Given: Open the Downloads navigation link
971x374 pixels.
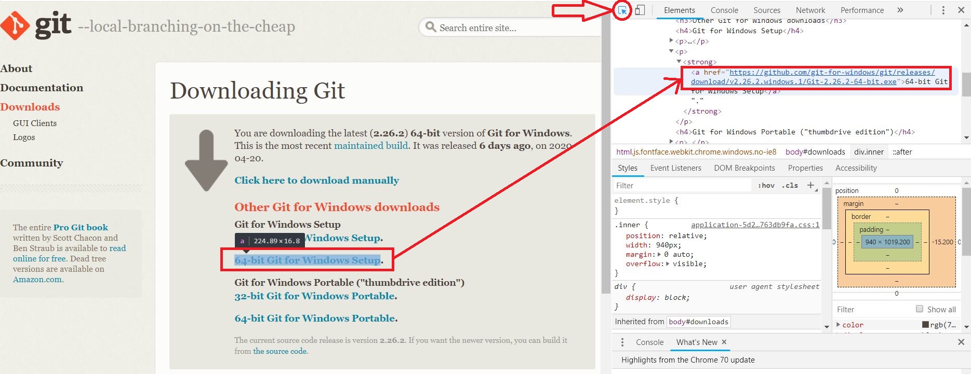Looking at the screenshot, I should 30,107.
